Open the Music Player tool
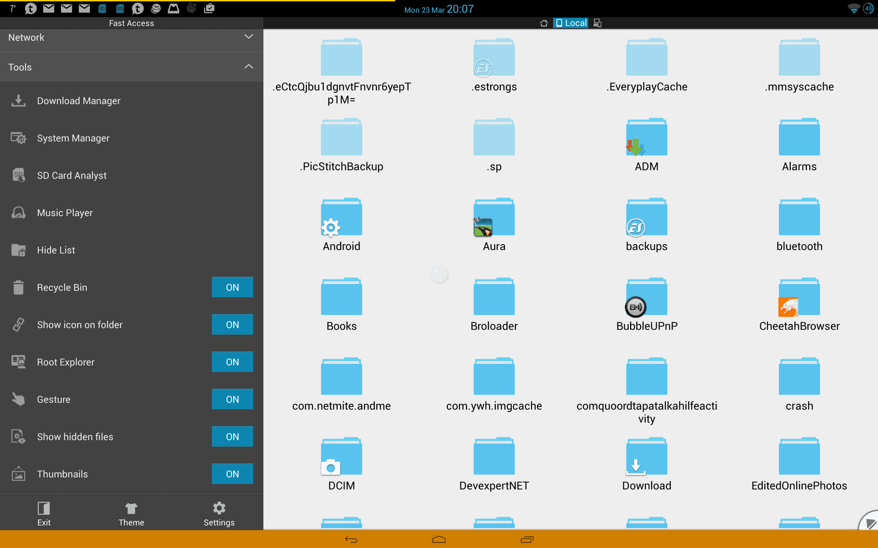Viewport: 878px width, 548px height. 131,213
